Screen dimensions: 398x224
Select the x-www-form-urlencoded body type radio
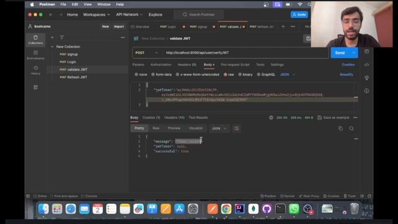(x=177, y=75)
